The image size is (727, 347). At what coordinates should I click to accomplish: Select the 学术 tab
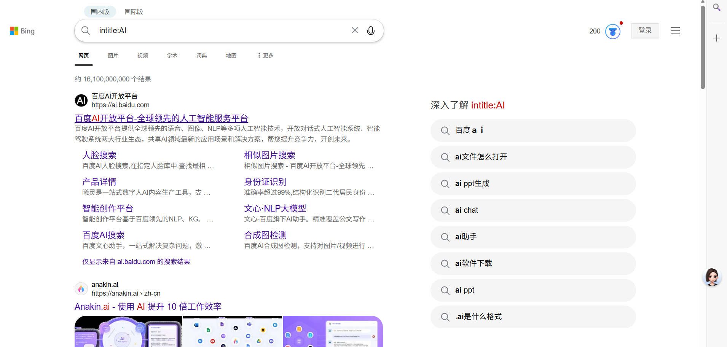pos(172,56)
